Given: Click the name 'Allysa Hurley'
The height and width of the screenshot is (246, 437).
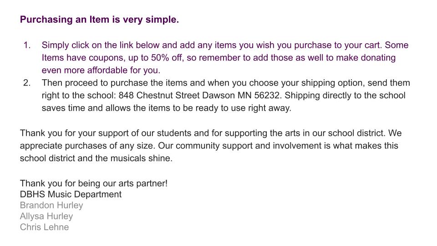Looking at the screenshot, I should [x=46, y=216].
